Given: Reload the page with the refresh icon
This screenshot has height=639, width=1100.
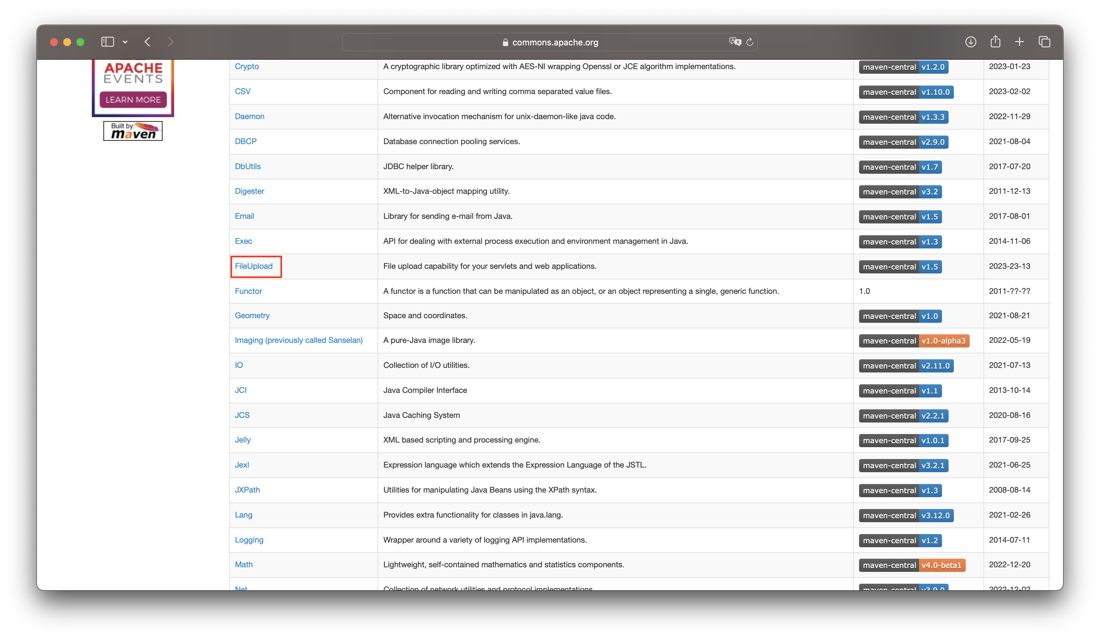Looking at the screenshot, I should tap(750, 42).
